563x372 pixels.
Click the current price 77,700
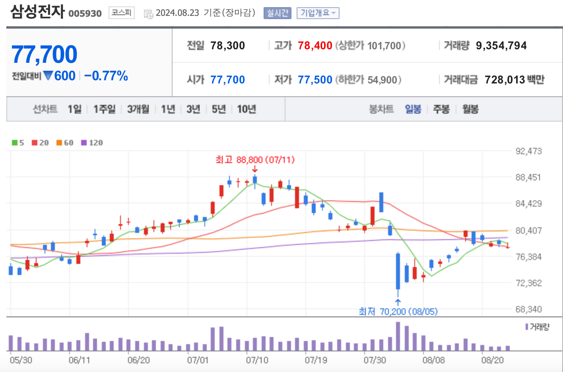[x=45, y=54]
